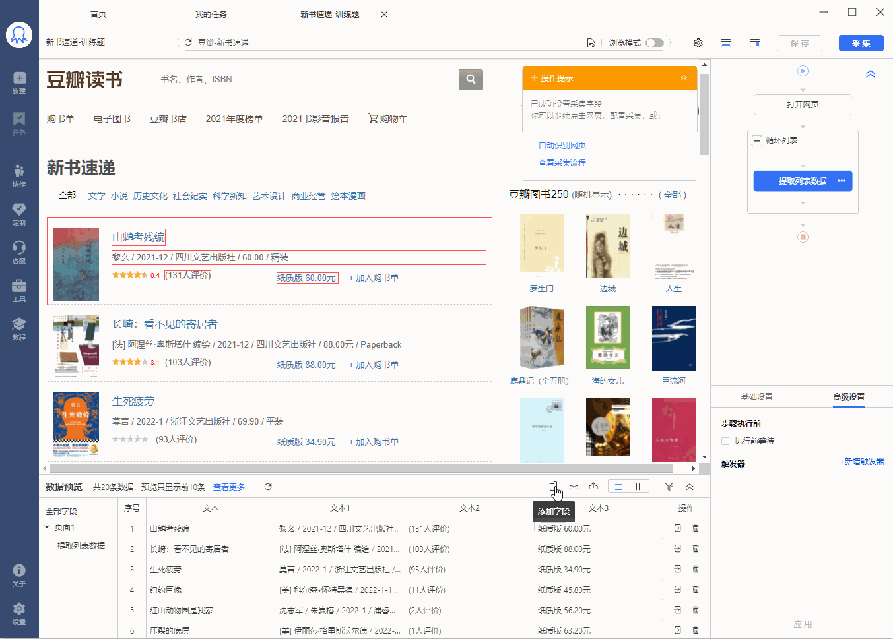Reload page via address bar refresh icon

click(x=188, y=42)
